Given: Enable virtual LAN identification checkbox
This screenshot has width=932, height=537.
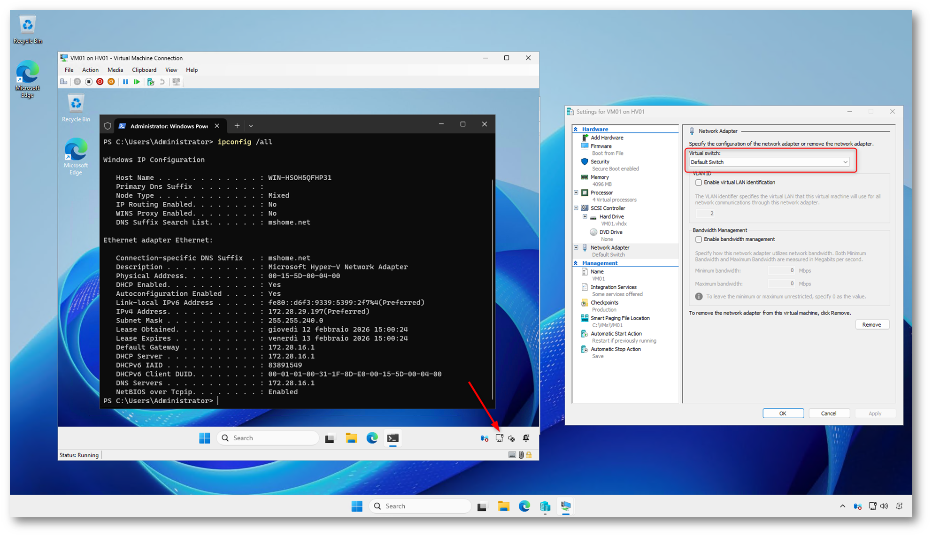Looking at the screenshot, I should (699, 183).
